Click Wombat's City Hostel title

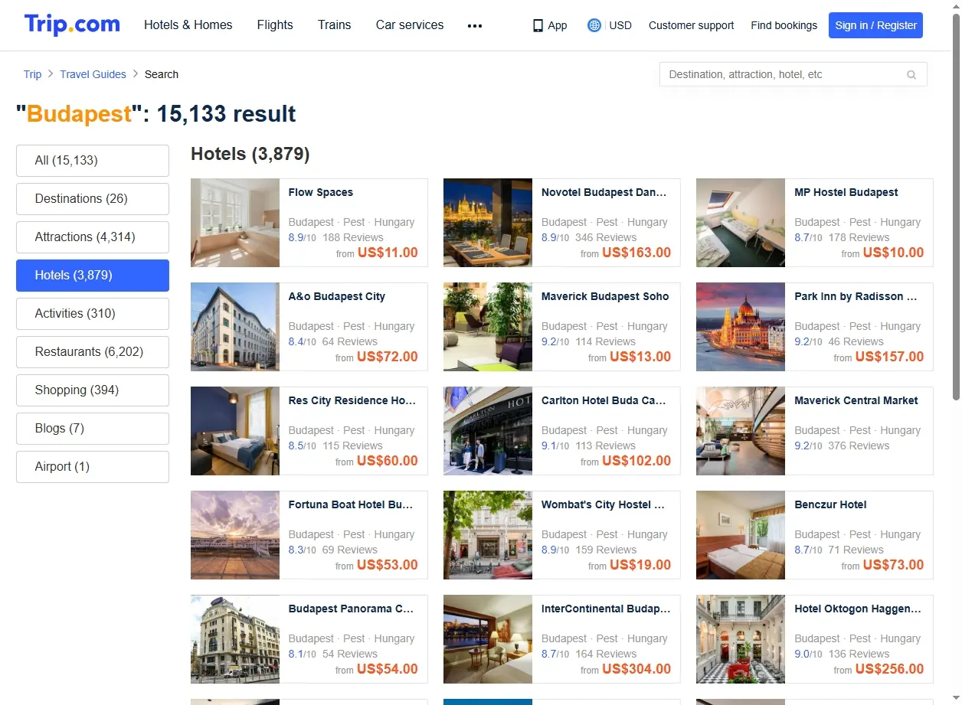pos(604,504)
